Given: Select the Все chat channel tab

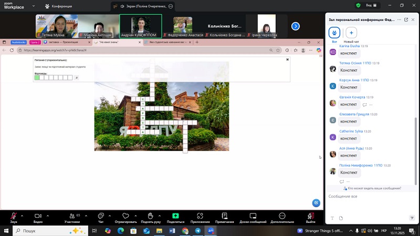Looking at the screenshot, I should tap(334, 33).
